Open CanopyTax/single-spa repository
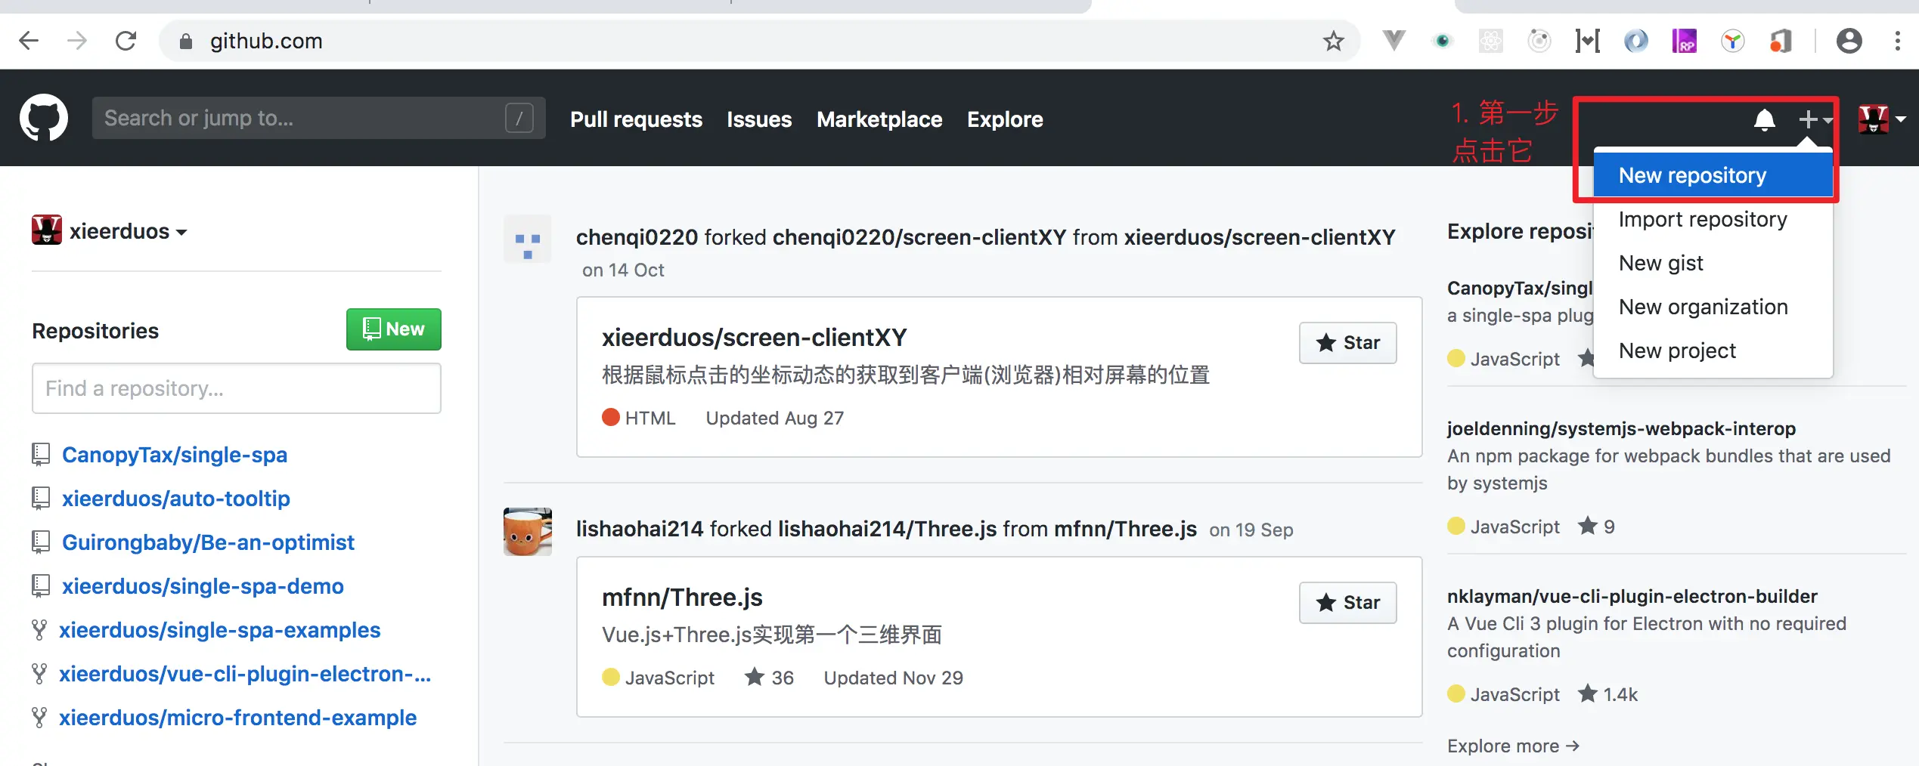The height and width of the screenshot is (766, 1919). click(175, 455)
